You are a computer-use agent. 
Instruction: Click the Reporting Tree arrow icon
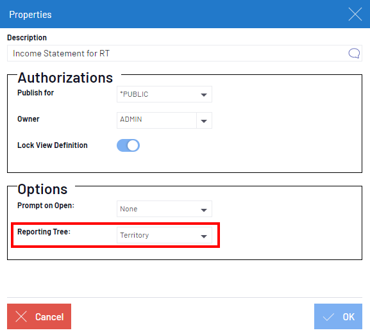[x=204, y=236]
